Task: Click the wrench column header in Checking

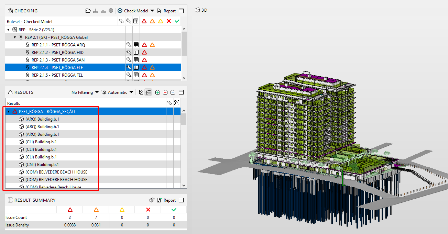Action: [x=129, y=21]
